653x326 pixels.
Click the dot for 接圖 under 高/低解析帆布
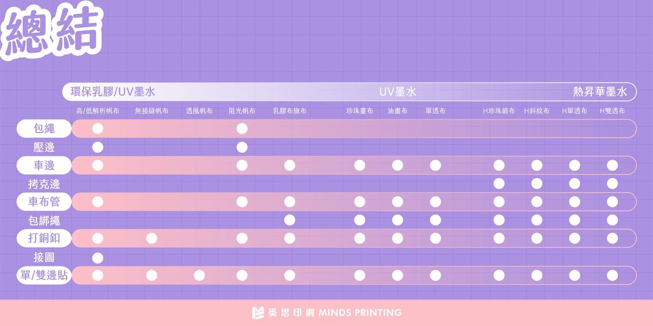click(x=97, y=258)
